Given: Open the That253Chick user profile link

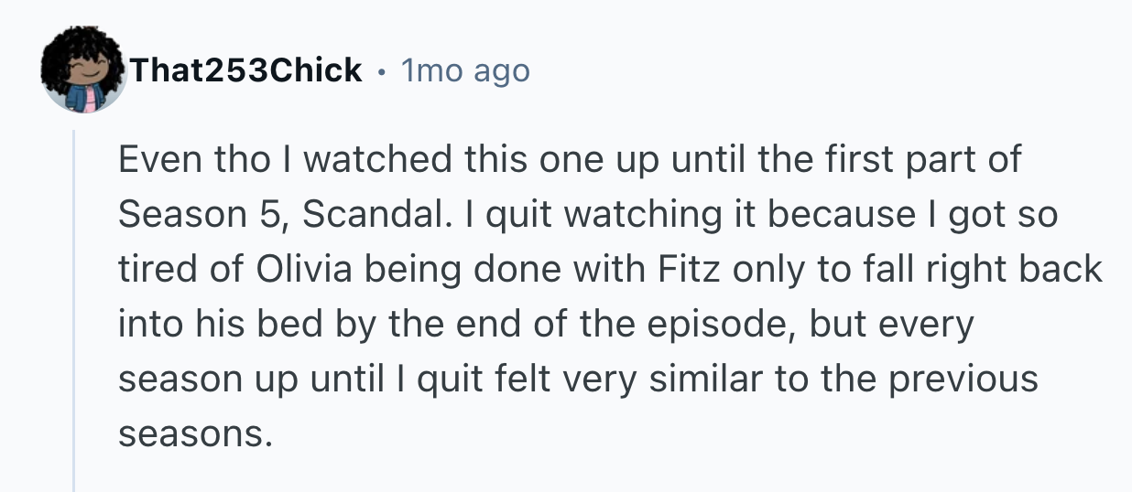Looking at the screenshot, I should coord(245,70).
